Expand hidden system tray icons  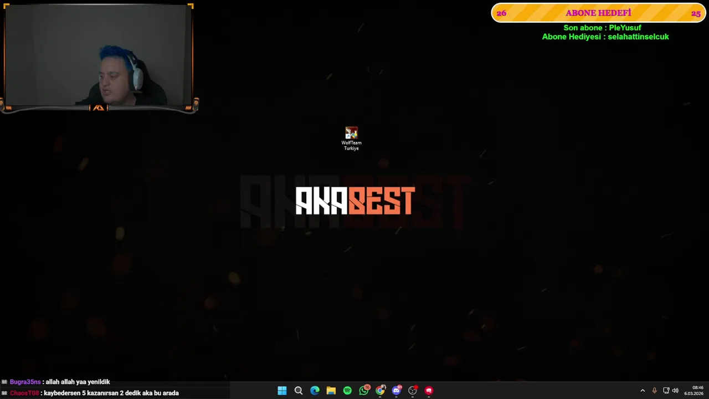(x=643, y=391)
